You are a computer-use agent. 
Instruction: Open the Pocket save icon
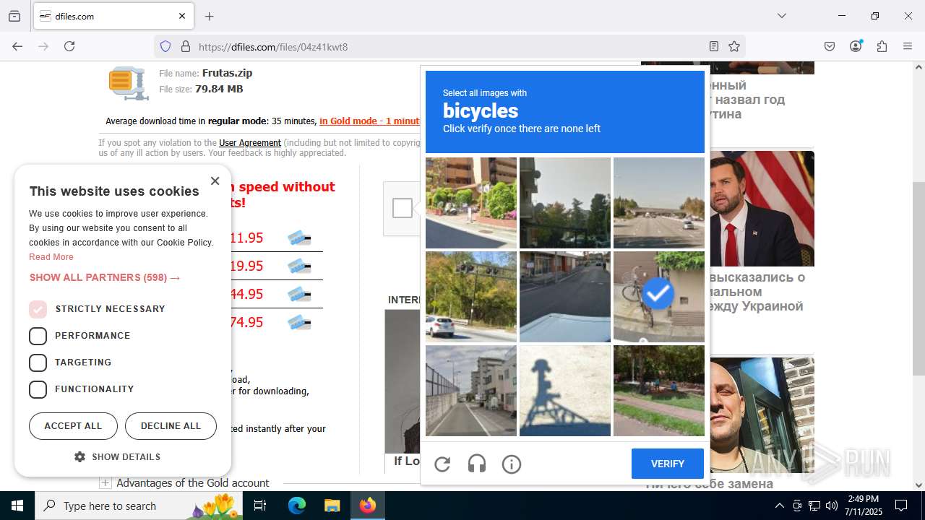(830, 46)
